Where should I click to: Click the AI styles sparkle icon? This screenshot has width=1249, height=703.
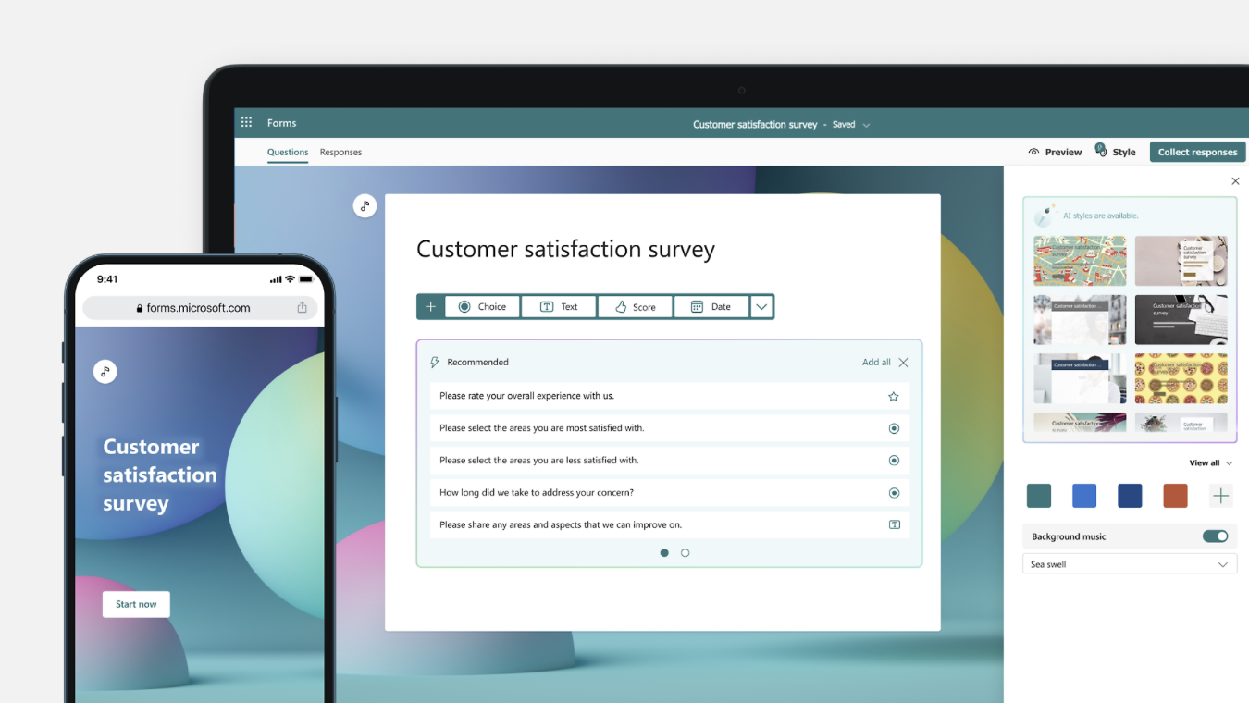pyautogui.click(x=1045, y=216)
